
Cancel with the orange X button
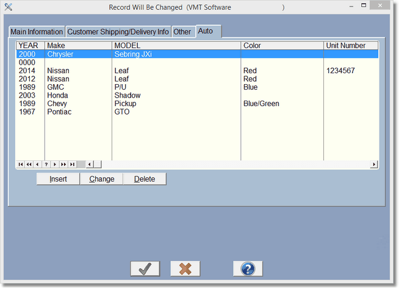[x=185, y=269]
